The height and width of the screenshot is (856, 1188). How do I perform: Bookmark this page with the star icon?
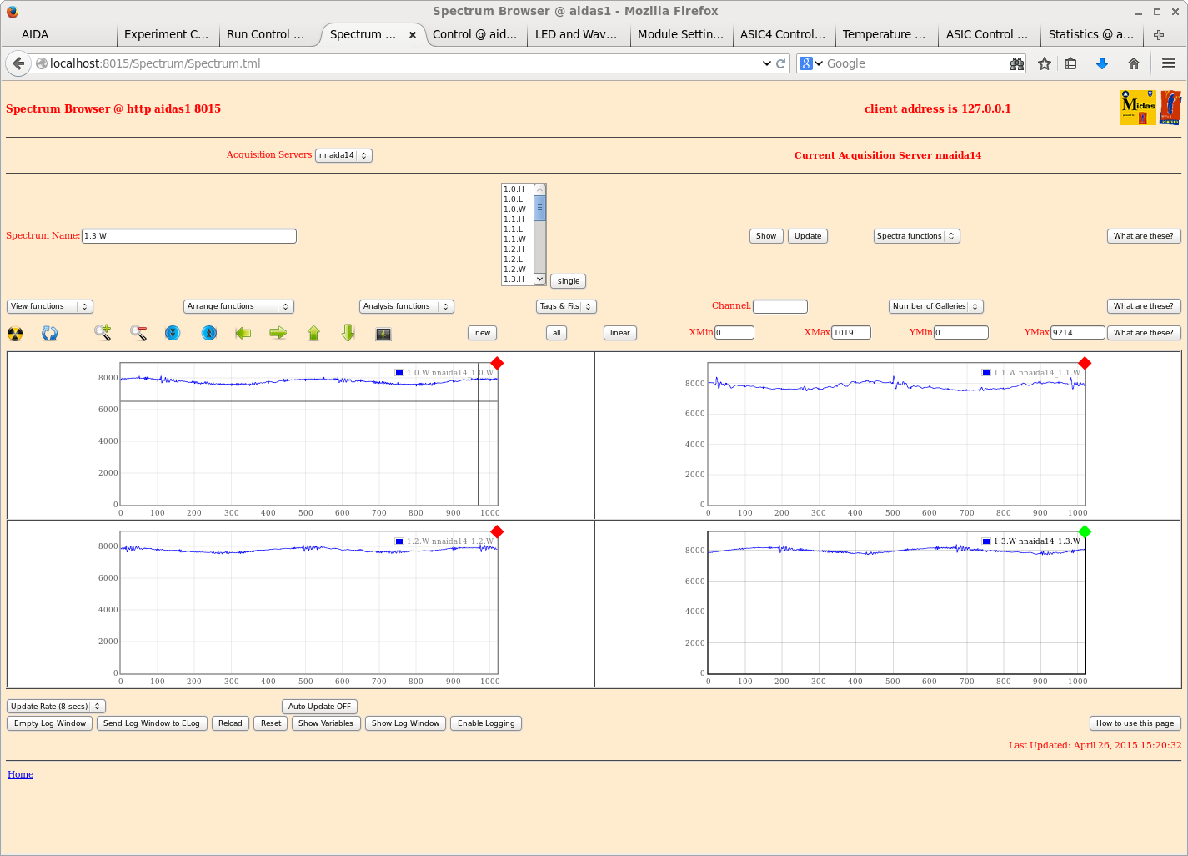point(1045,63)
